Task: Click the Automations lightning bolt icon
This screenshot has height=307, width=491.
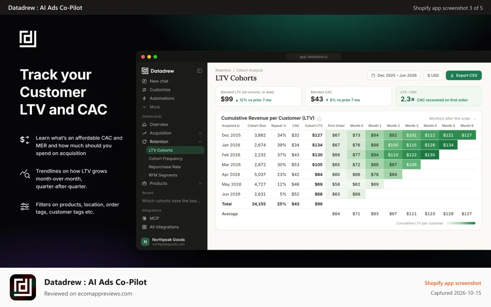Action: point(144,98)
